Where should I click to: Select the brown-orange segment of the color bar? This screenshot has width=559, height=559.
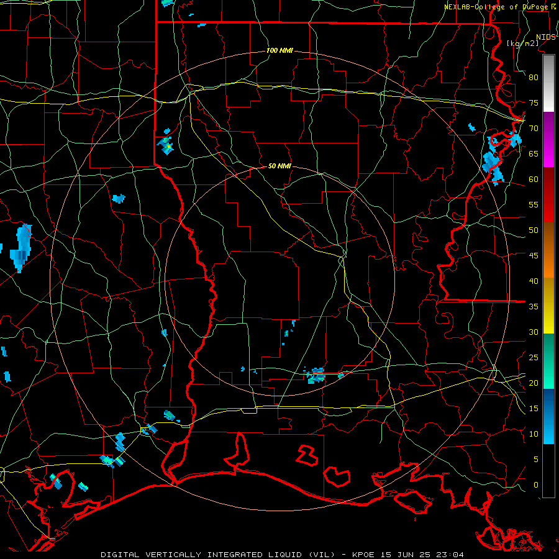point(548,250)
